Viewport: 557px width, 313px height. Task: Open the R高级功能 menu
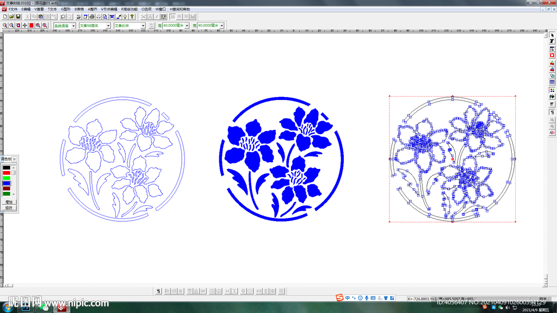(x=129, y=9)
